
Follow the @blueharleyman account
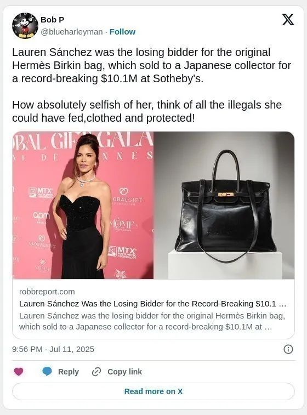click(122, 32)
